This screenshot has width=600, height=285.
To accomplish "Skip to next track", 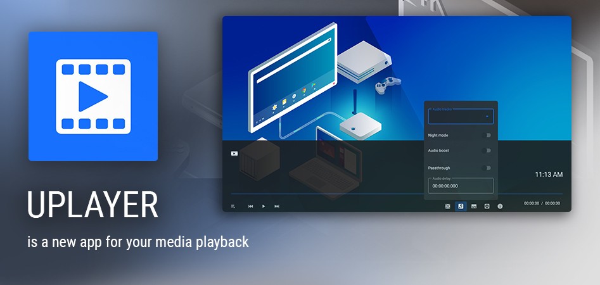I will (x=277, y=206).
